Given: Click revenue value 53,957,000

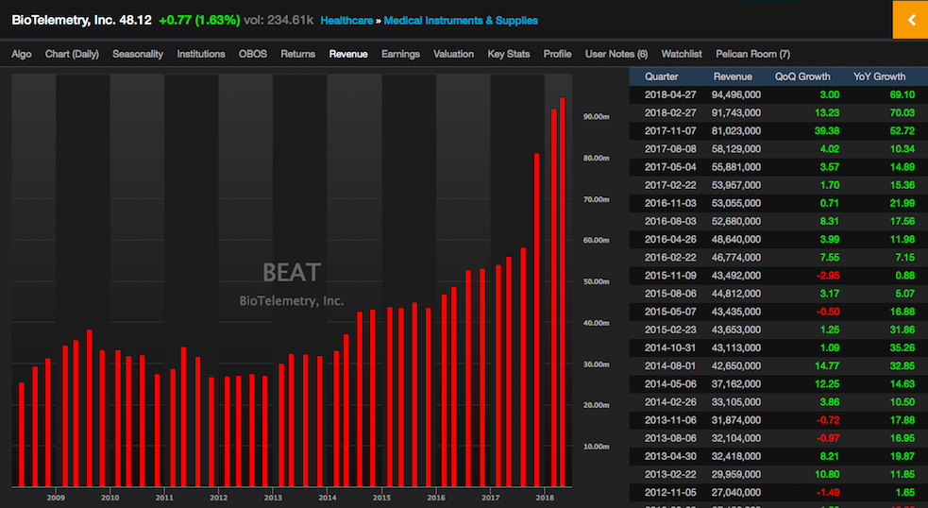Looking at the screenshot, I should point(736,185).
